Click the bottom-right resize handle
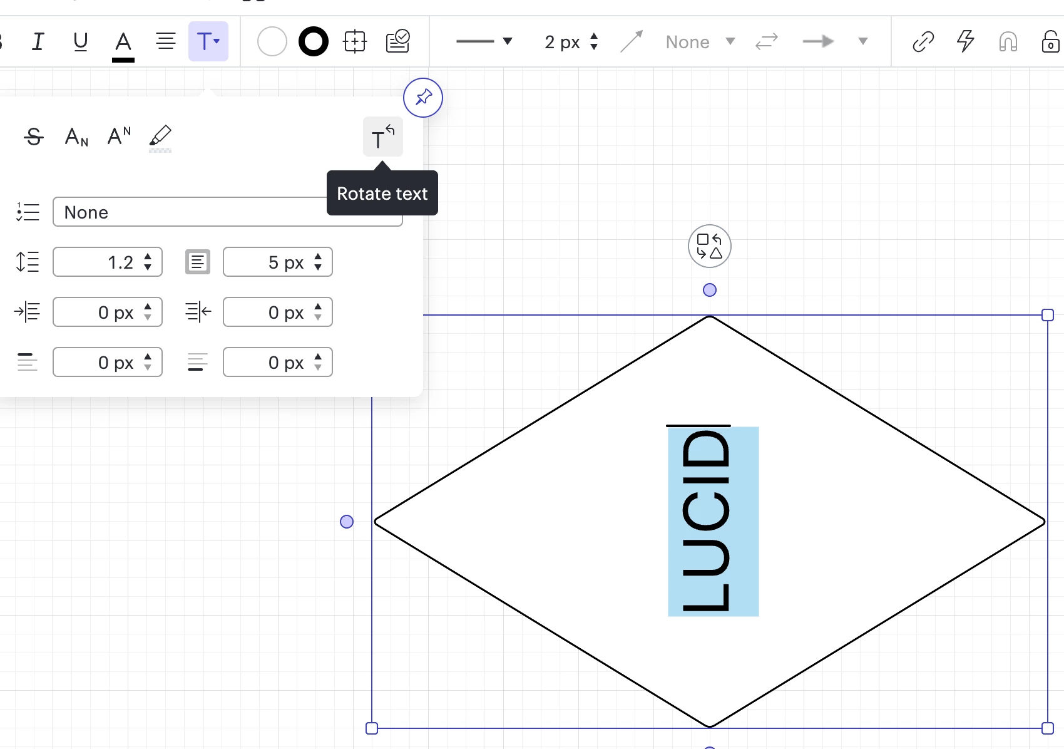This screenshot has width=1064, height=749. pos(1048,728)
